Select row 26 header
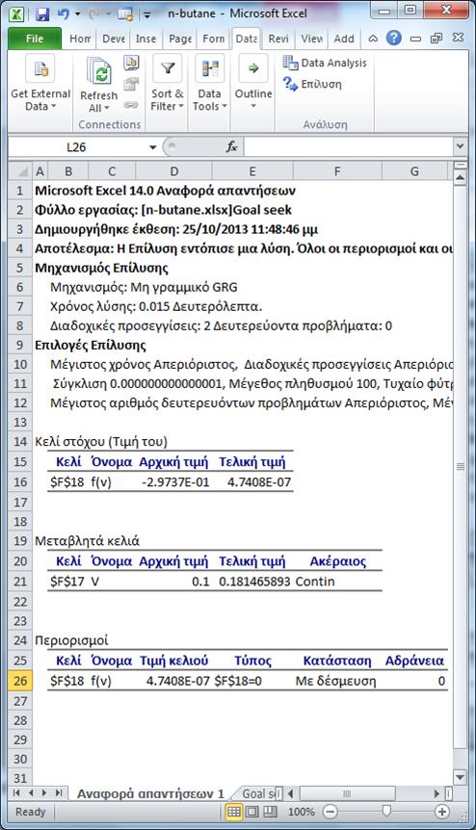Image resolution: width=476 pixels, height=830 pixels. point(20,681)
